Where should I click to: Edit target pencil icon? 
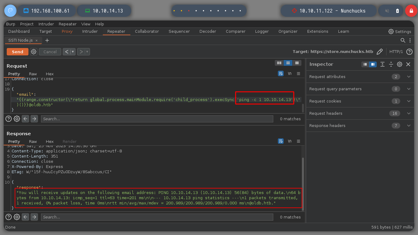tap(380, 52)
